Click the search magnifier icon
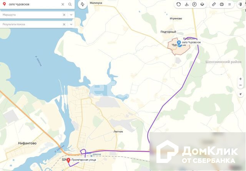Screen dimensions: 246x171 [70, 4]
